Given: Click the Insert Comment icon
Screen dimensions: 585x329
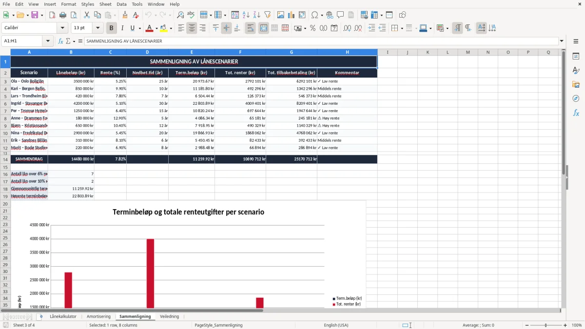Looking at the screenshot, I should tap(340, 15).
